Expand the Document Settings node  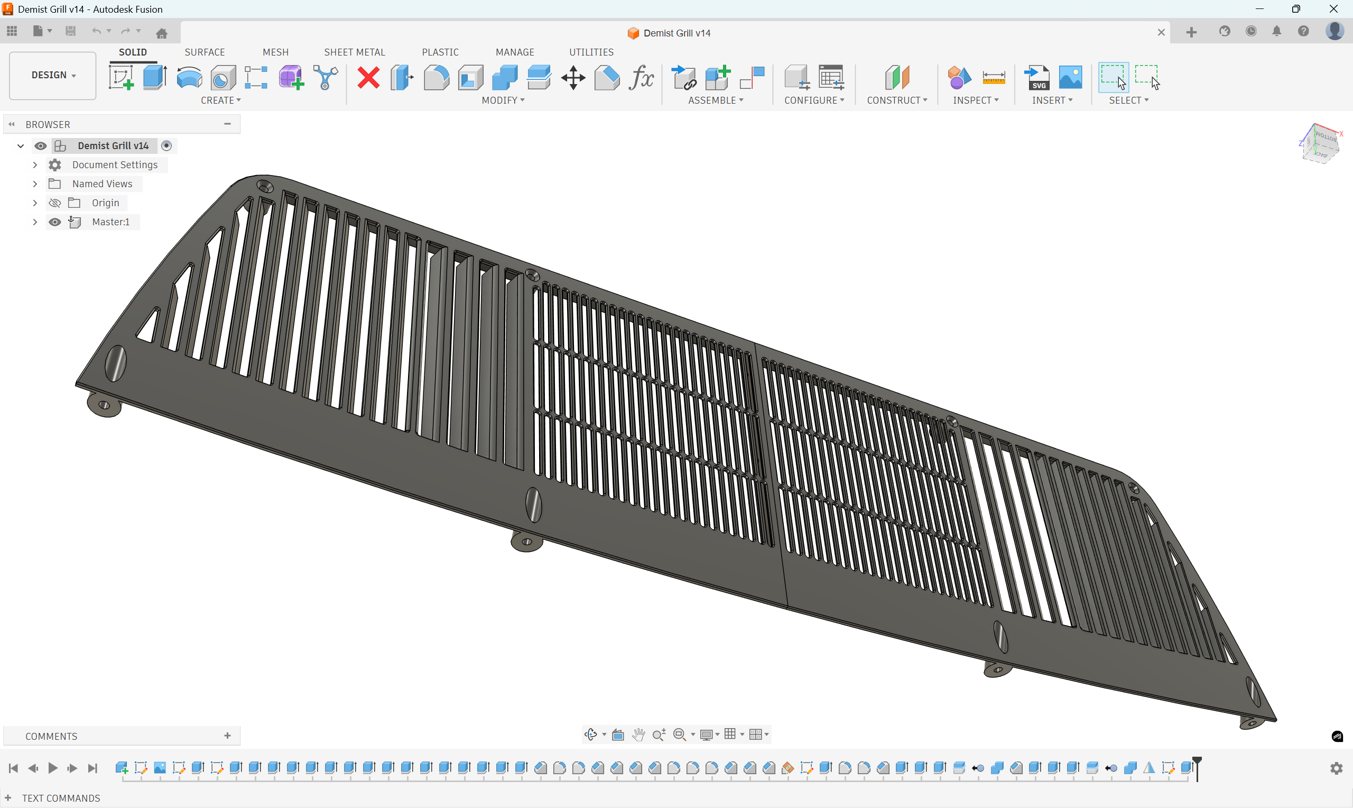pyautogui.click(x=35, y=165)
